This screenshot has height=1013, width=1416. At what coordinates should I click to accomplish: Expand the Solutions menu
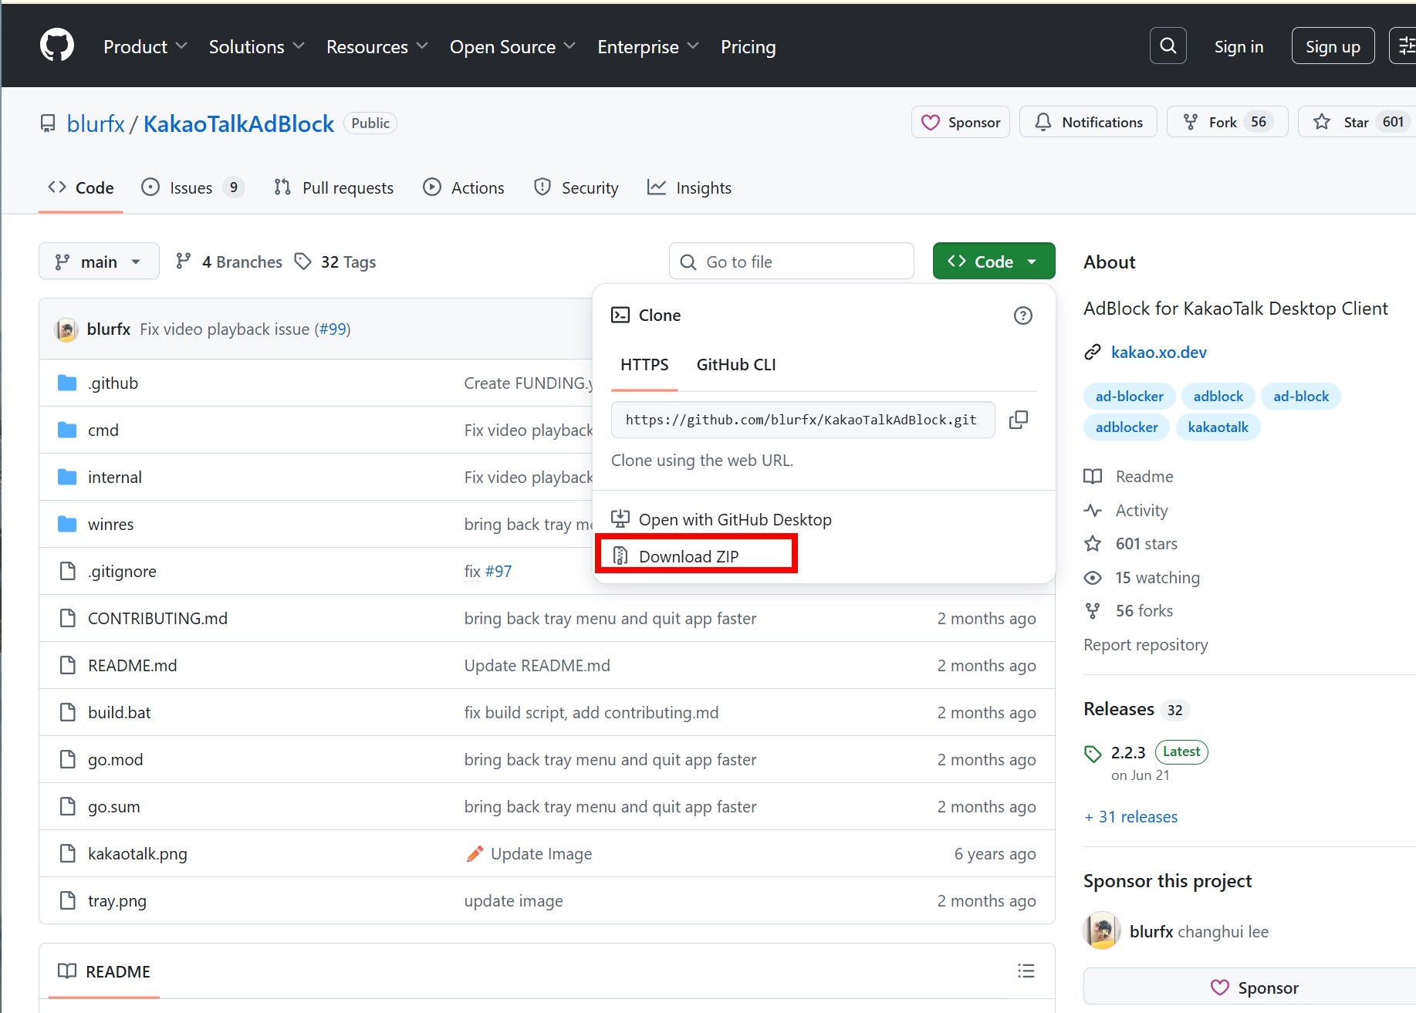256,47
